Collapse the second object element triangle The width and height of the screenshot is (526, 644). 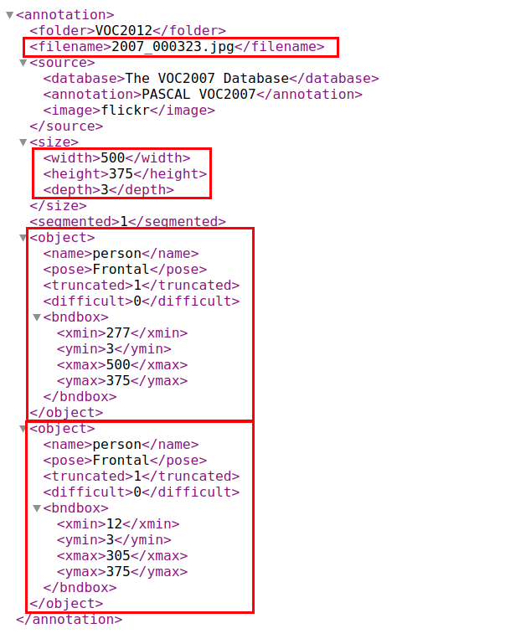23,429
